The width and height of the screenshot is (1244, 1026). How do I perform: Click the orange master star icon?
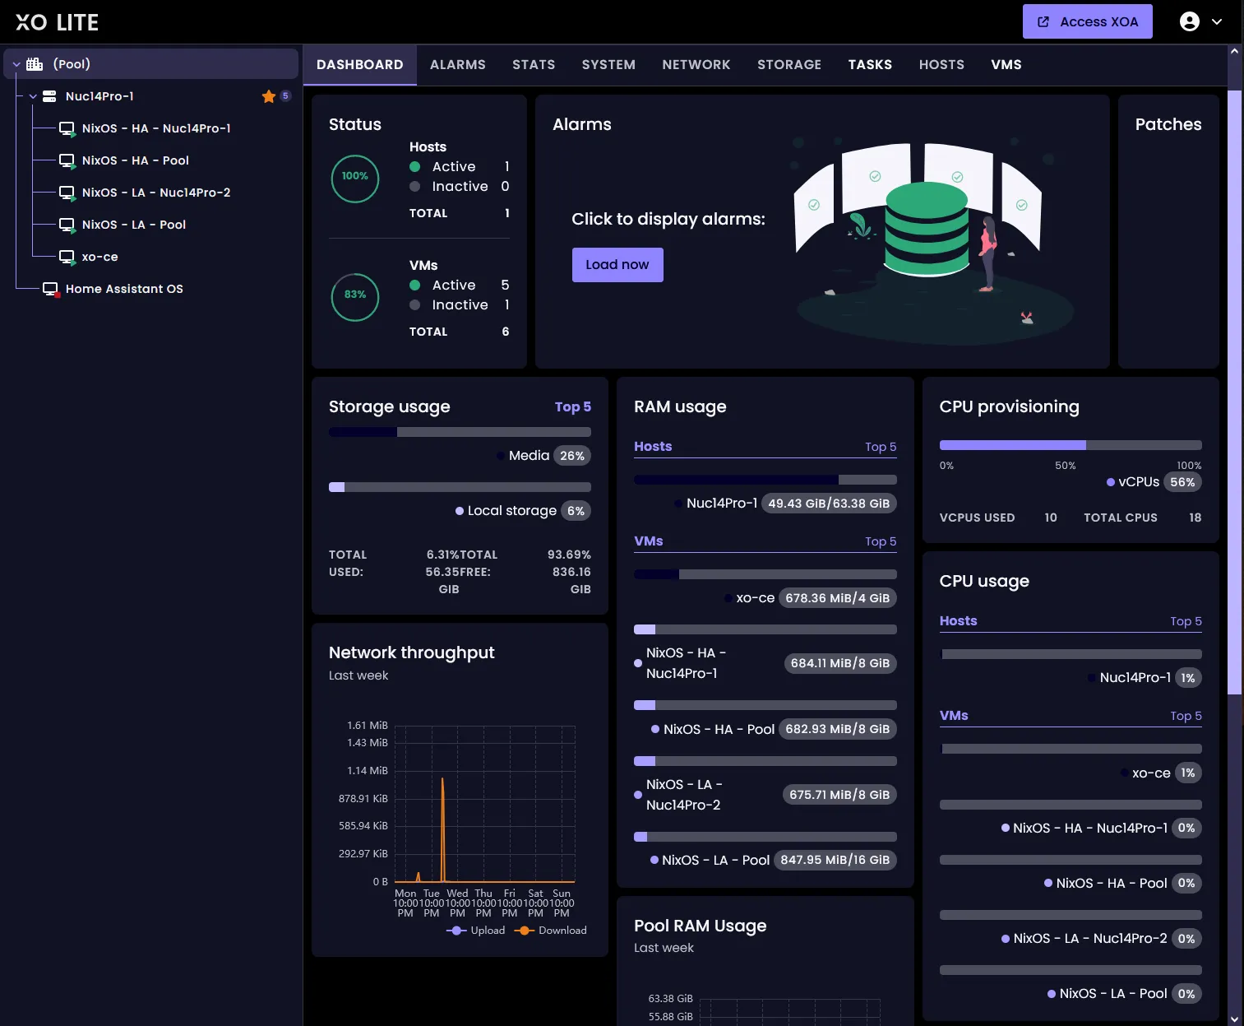click(268, 96)
